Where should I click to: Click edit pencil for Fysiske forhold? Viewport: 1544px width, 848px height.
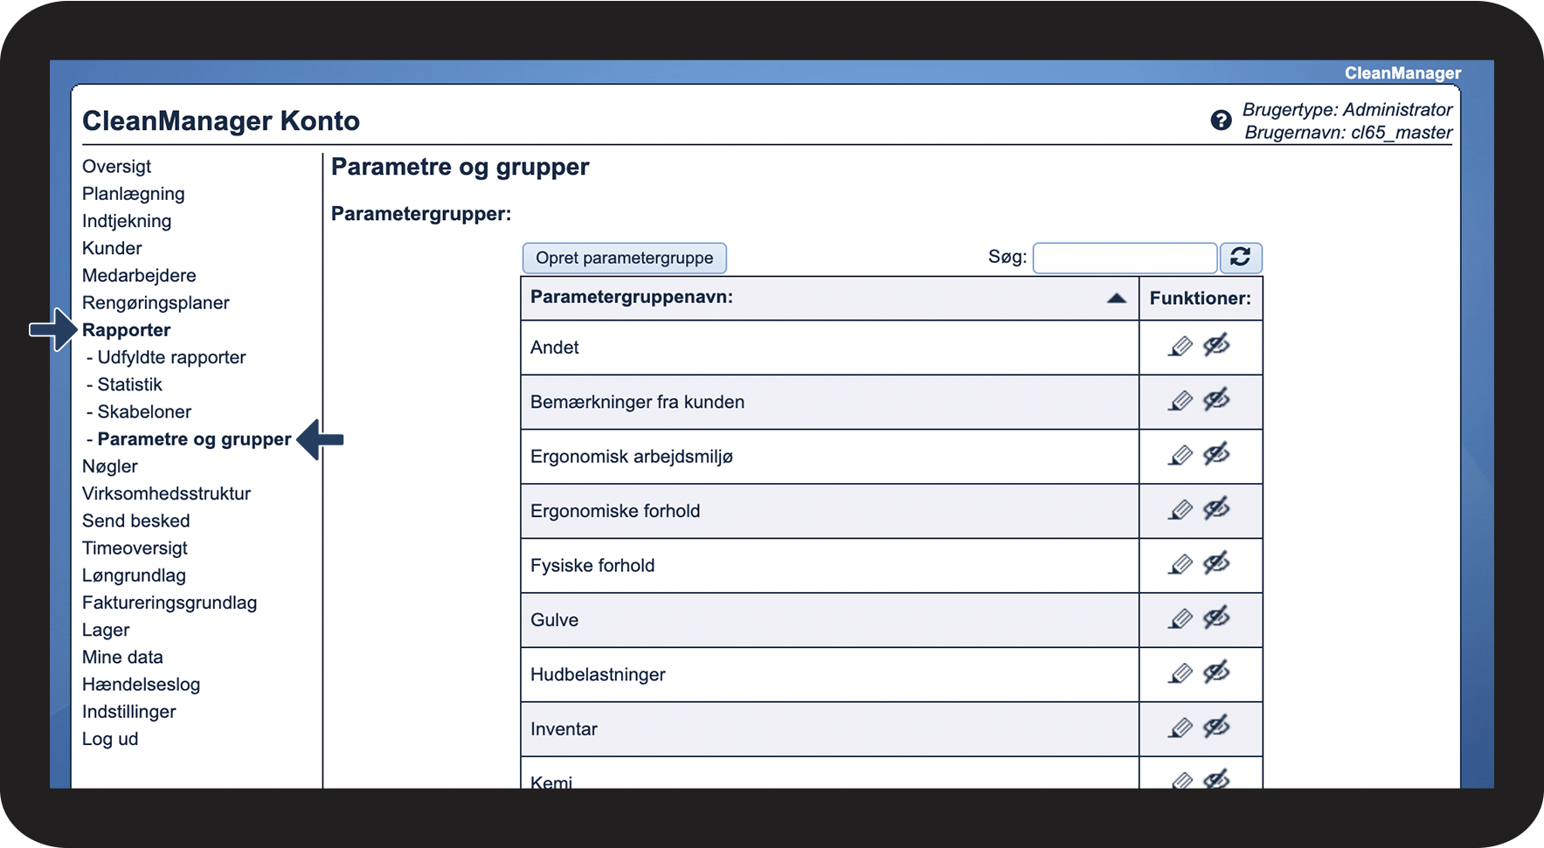point(1180,565)
